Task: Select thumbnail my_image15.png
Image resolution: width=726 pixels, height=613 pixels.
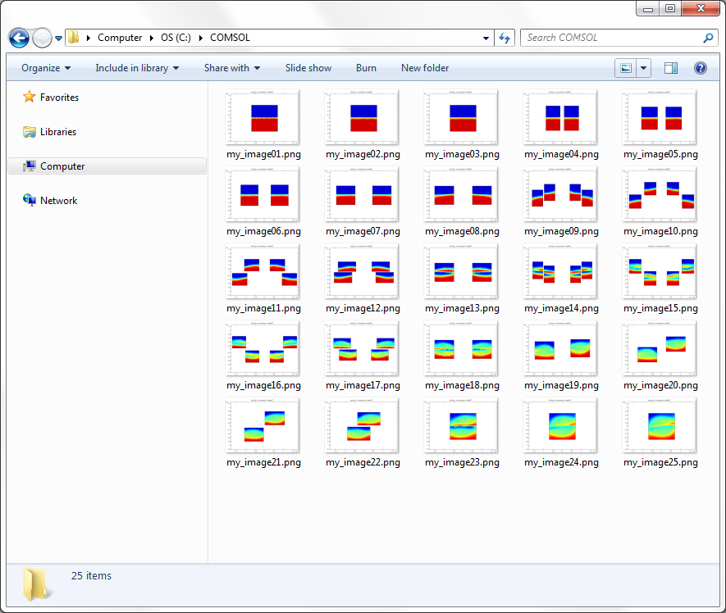Action: (x=660, y=271)
